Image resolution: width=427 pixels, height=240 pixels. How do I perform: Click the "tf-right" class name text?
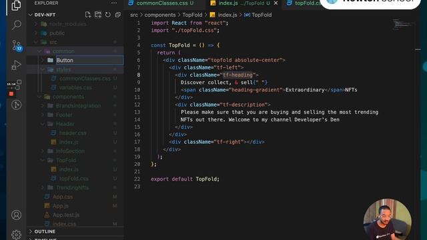click(228, 142)
